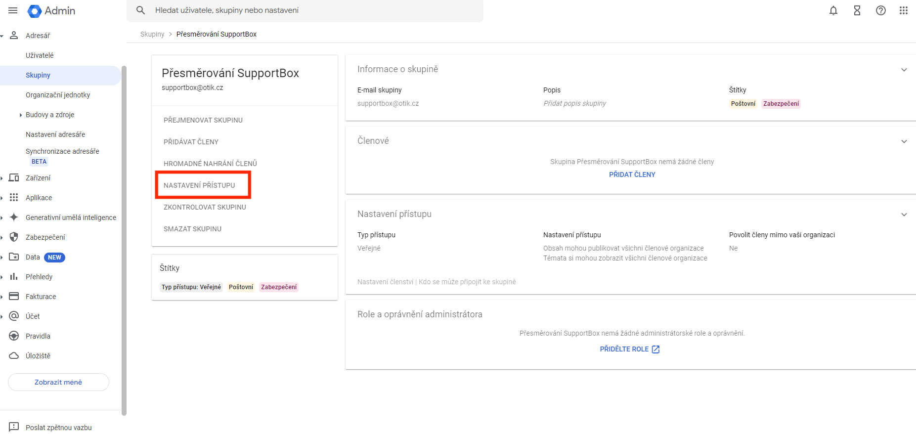Open Synchronizace adresáře
Screen dimensions: 916x434
62,151
